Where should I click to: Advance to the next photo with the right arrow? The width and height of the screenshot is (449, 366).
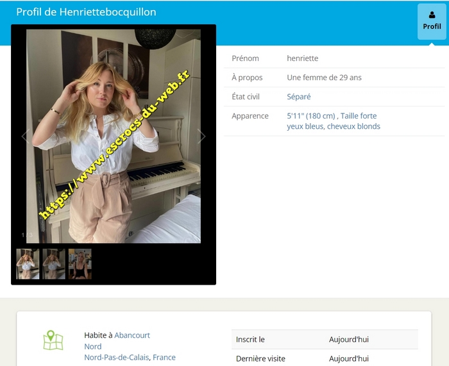pyautogui.click(x=201, y=136)
